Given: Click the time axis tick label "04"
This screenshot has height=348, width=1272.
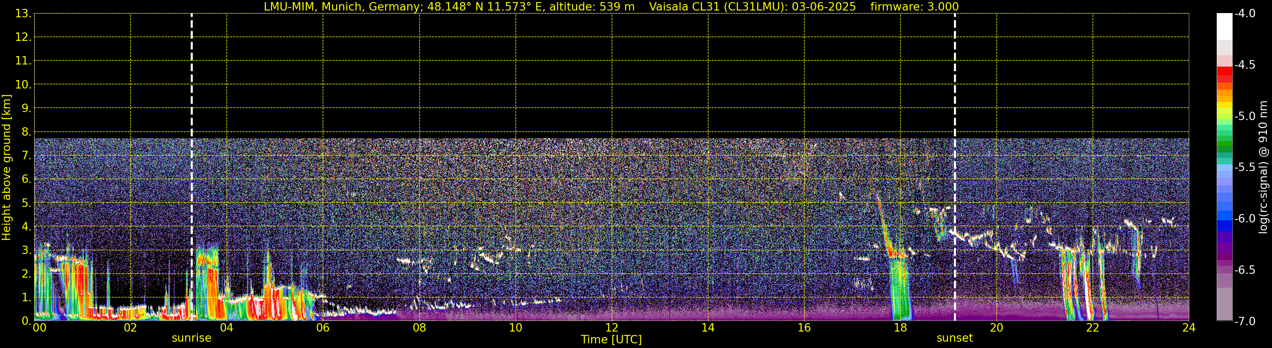Looking at the screenshot, I should point(227,328).
